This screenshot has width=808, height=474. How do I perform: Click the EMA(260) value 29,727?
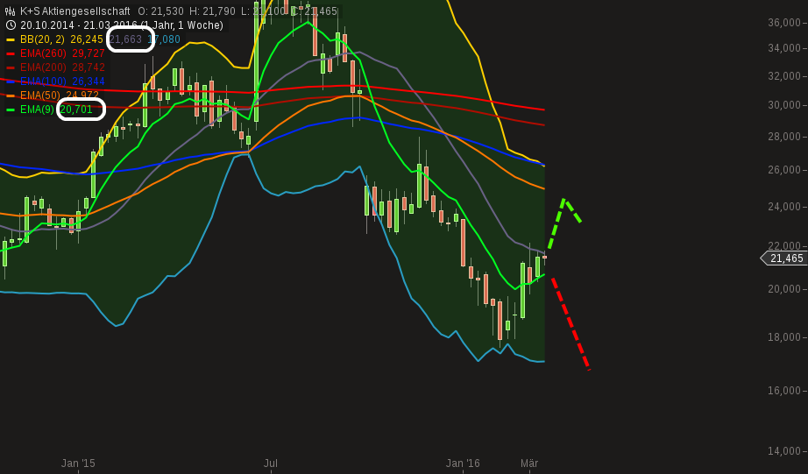[x=89, y=53]
